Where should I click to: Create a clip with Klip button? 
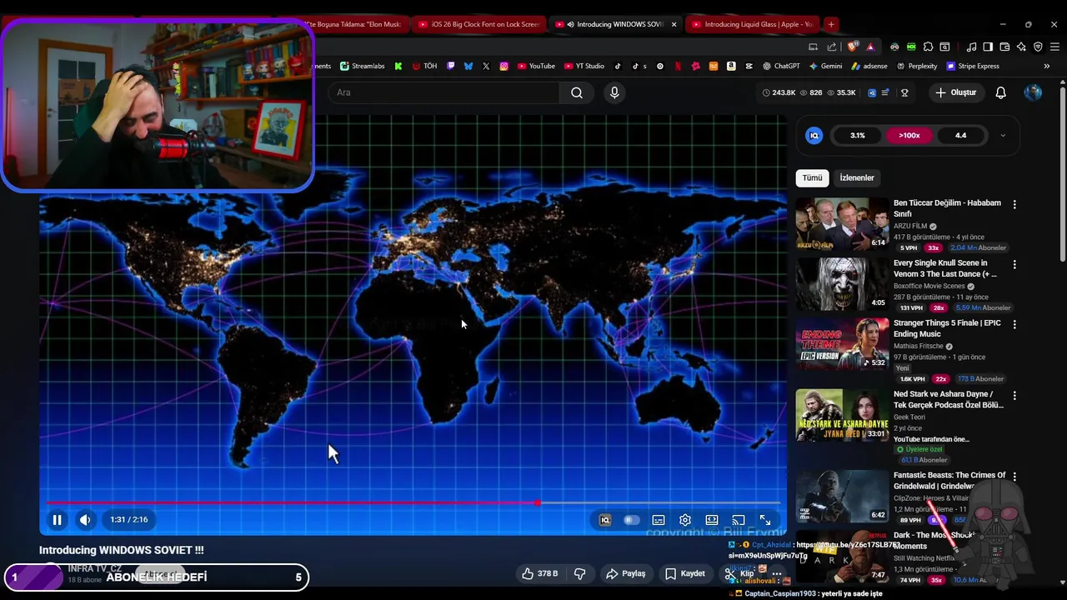point(739,573)
